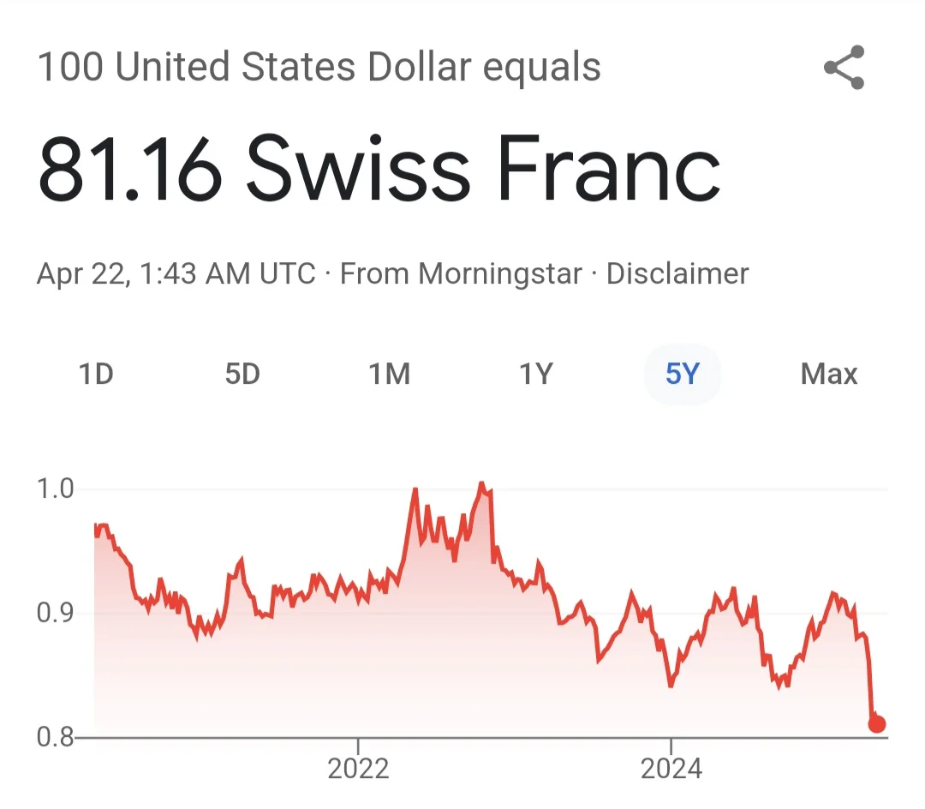The height and width of the screenshot is (809, 925).
Task: Click the red endpoint dot on chart
Action: 876,724
